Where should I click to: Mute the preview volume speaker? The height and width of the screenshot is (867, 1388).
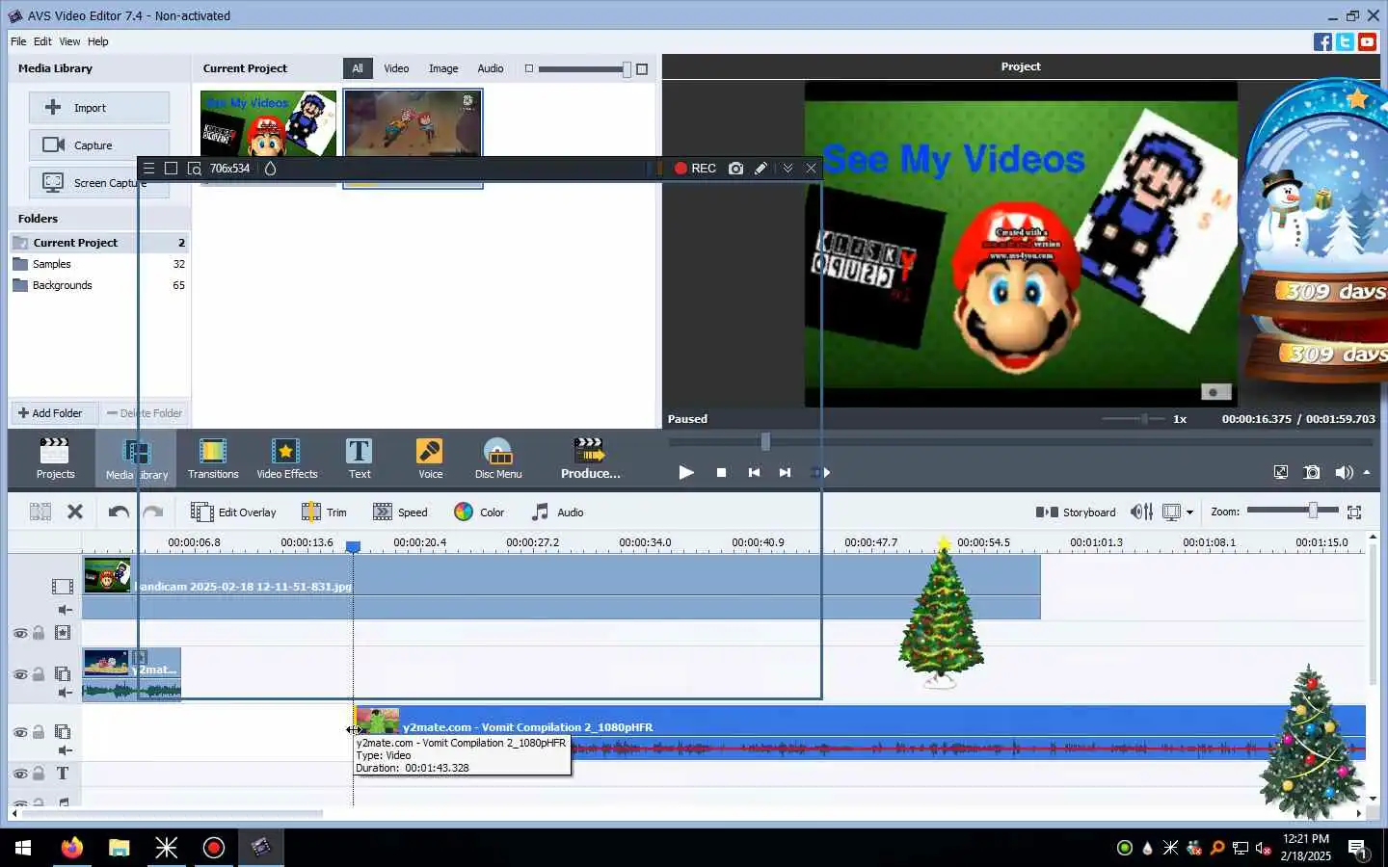click(1344, 472)
